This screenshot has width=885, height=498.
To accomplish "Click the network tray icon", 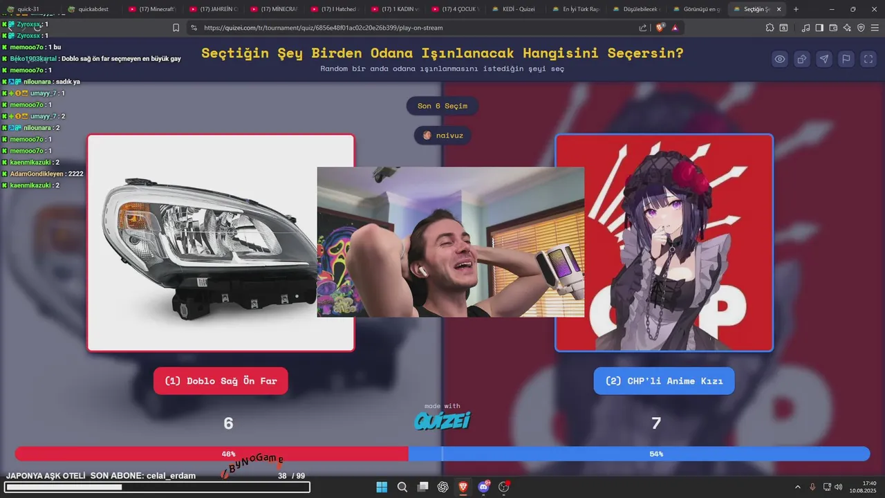I will click(828, 487).
